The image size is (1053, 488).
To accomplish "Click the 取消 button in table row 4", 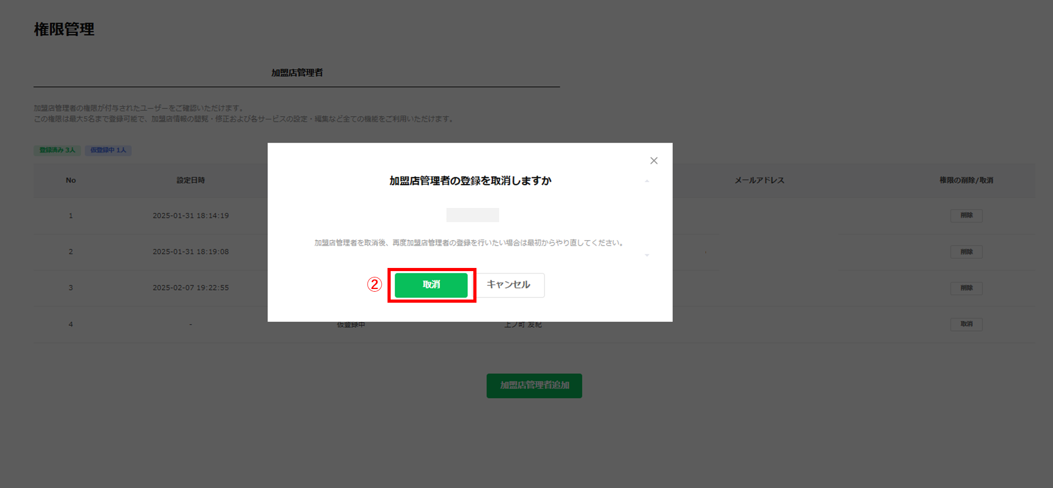I will point(966,324).
